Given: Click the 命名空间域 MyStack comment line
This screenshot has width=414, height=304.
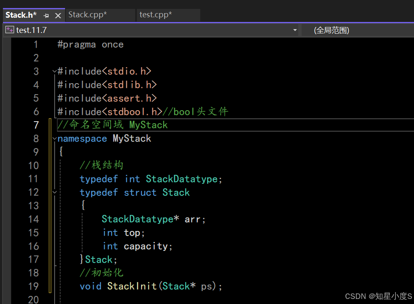Looking at the screenshot, I should click(x=112, y=125).
